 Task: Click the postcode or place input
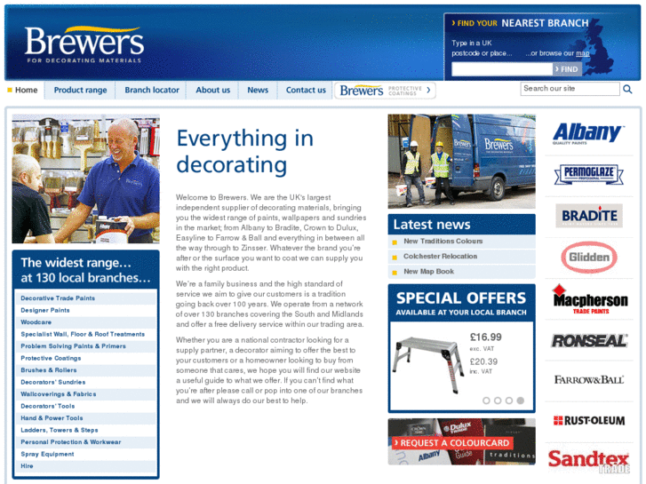502,69
